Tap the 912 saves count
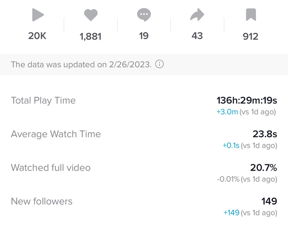The height and width of the screenshot is (228, 288). point(250,36)
